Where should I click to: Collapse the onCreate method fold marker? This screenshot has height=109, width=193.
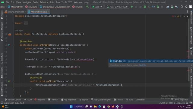click(14, 45)
